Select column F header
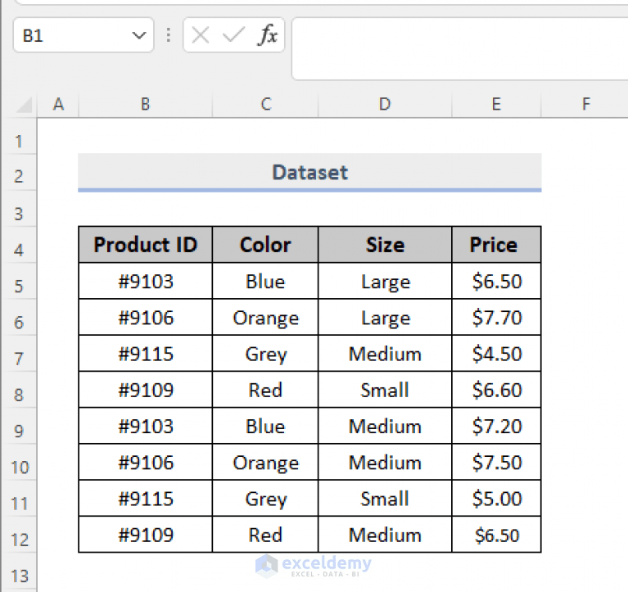 click(x=585, y=104)
